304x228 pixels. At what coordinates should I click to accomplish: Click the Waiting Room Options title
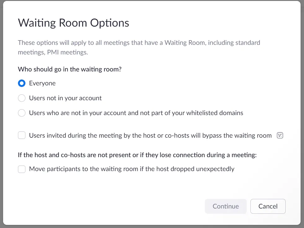point(73,23)
